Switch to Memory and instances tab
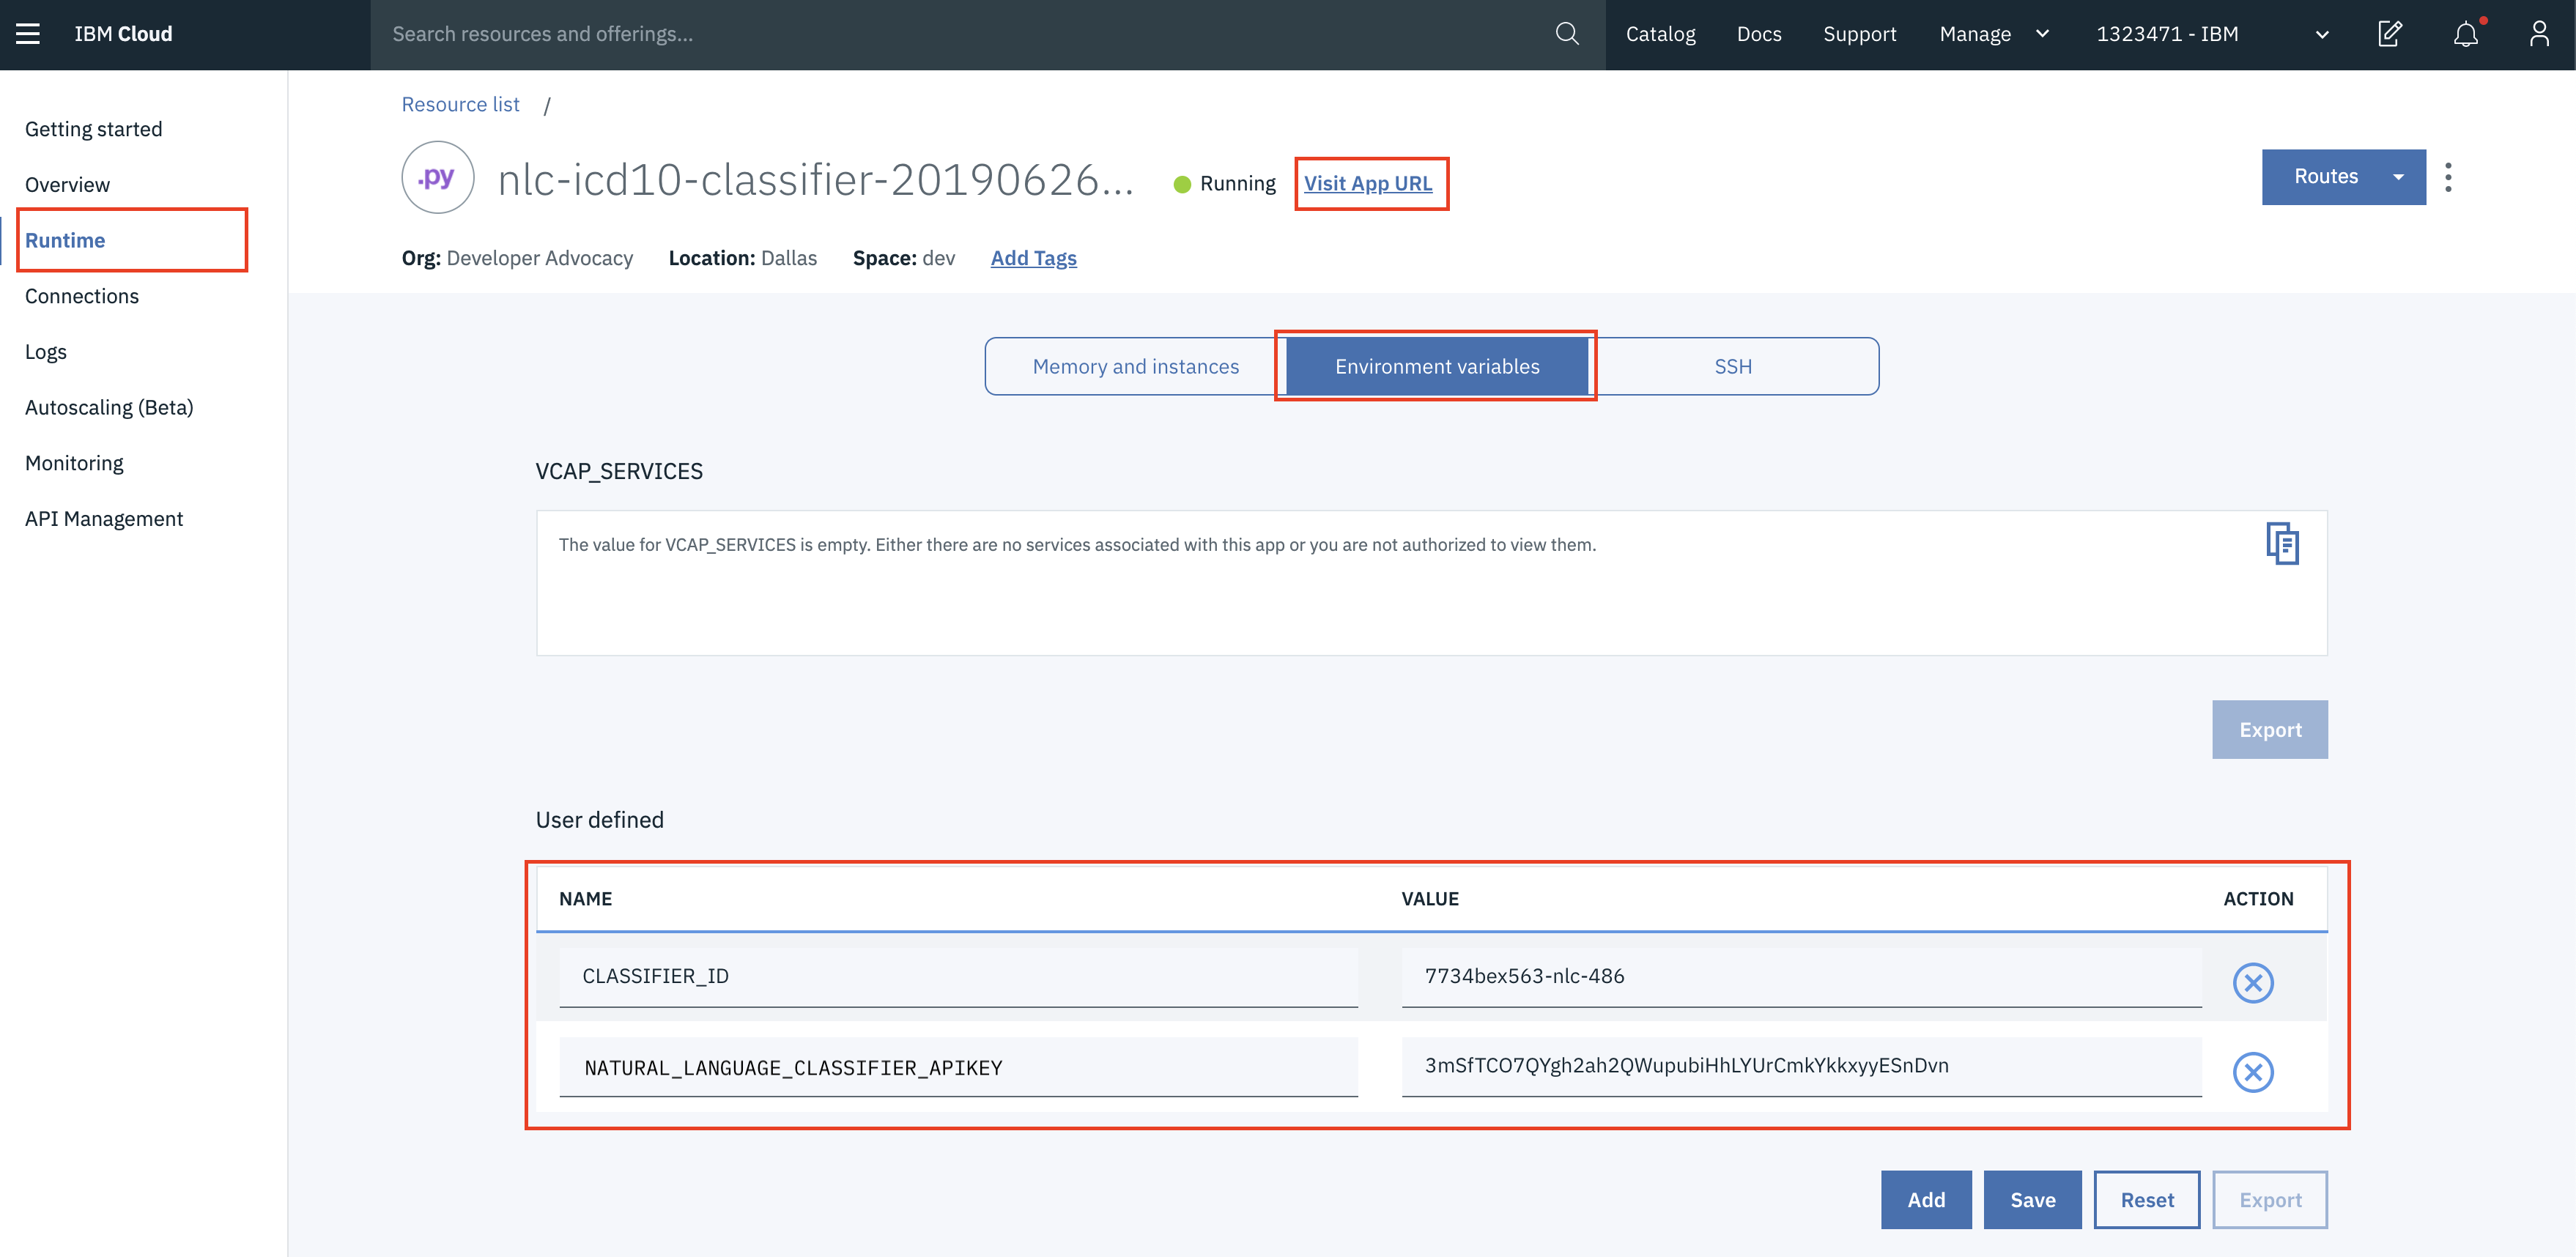Screen dimensions: 2576x1257 click(x=1135, y=366)
